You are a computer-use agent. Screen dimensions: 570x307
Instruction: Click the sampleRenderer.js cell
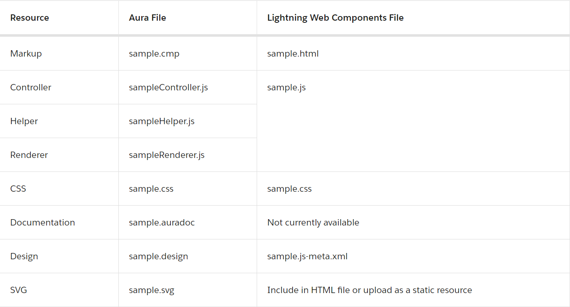[x=167, y=155]
